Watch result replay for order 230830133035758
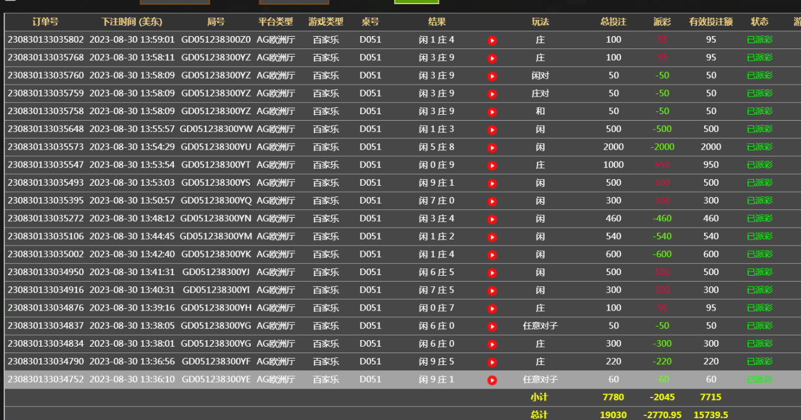 [492, 112]
